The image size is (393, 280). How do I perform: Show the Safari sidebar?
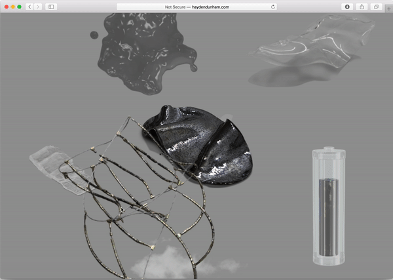[x=52, y=7]
